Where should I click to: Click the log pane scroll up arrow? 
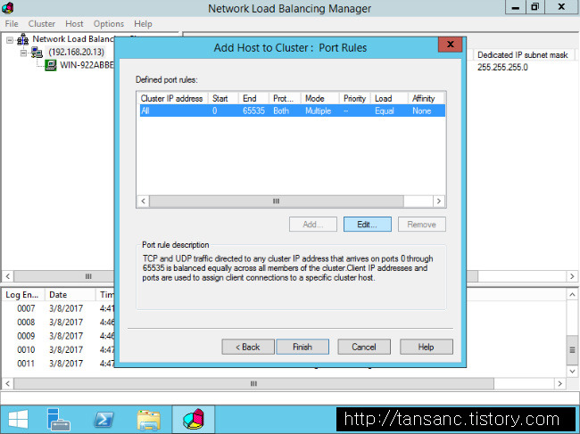point(572,295)
